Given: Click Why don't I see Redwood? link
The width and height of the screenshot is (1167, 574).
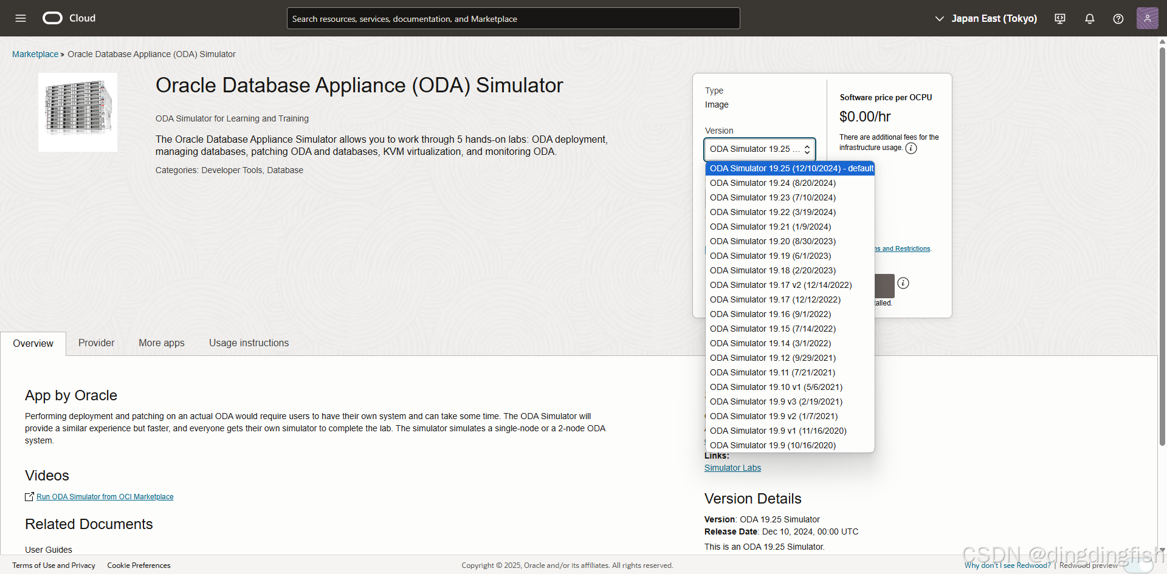Looking at the screenshot, I should (x=1008, y=565).
